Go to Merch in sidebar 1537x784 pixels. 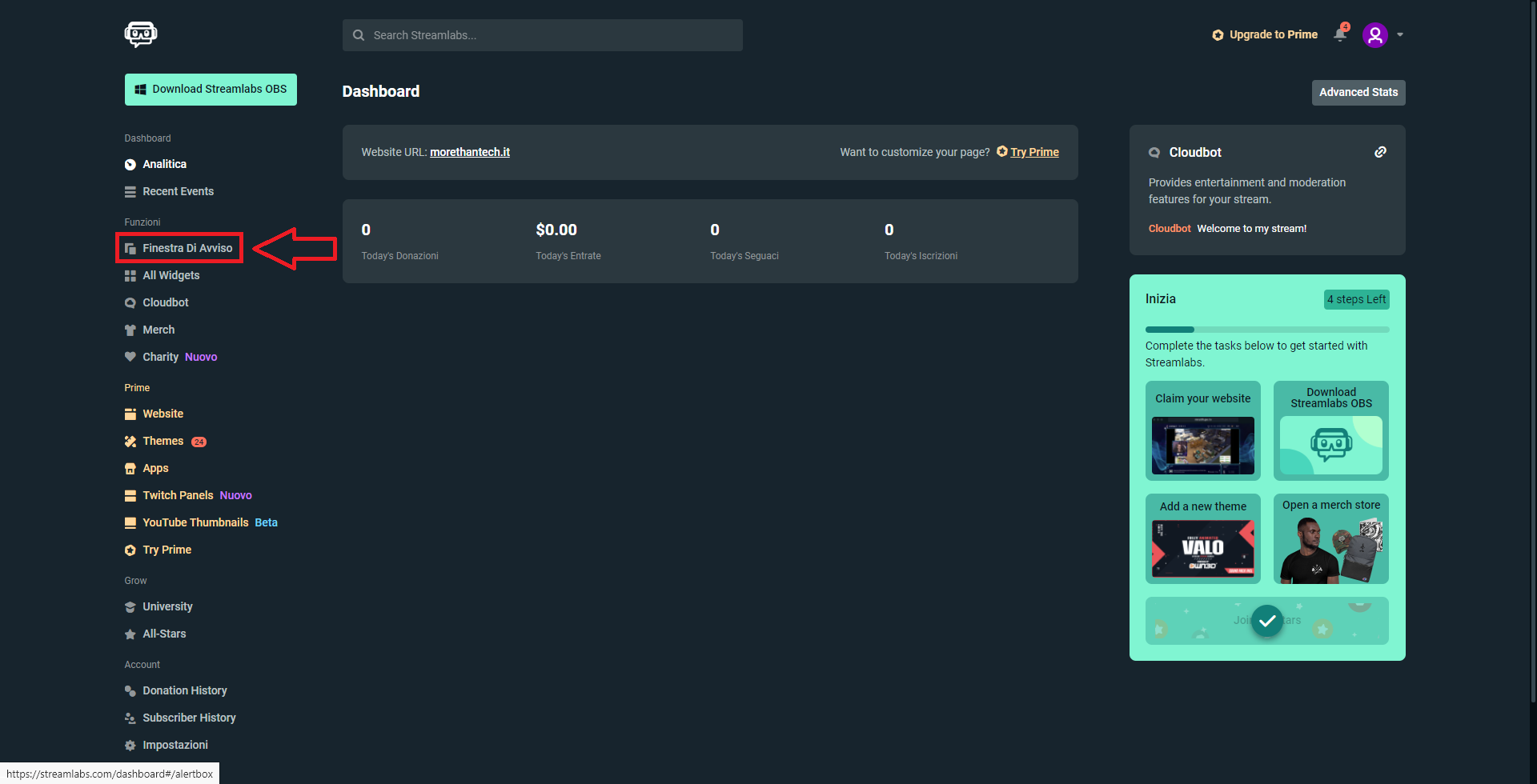(159, 330)
